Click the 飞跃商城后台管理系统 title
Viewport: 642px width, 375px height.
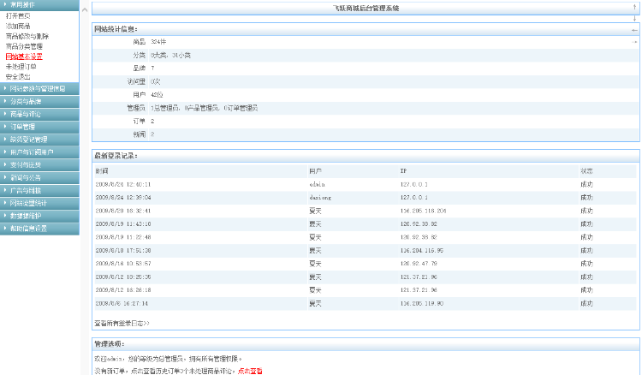tap(366, 9)
